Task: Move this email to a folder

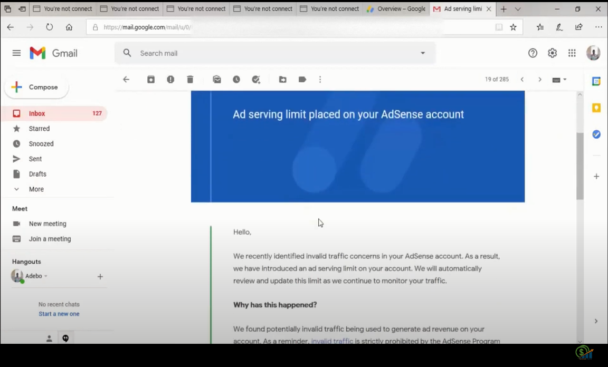Action: 283,80
